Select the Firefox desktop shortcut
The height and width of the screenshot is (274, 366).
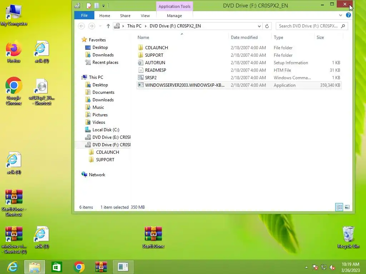(x=14, y=52)
